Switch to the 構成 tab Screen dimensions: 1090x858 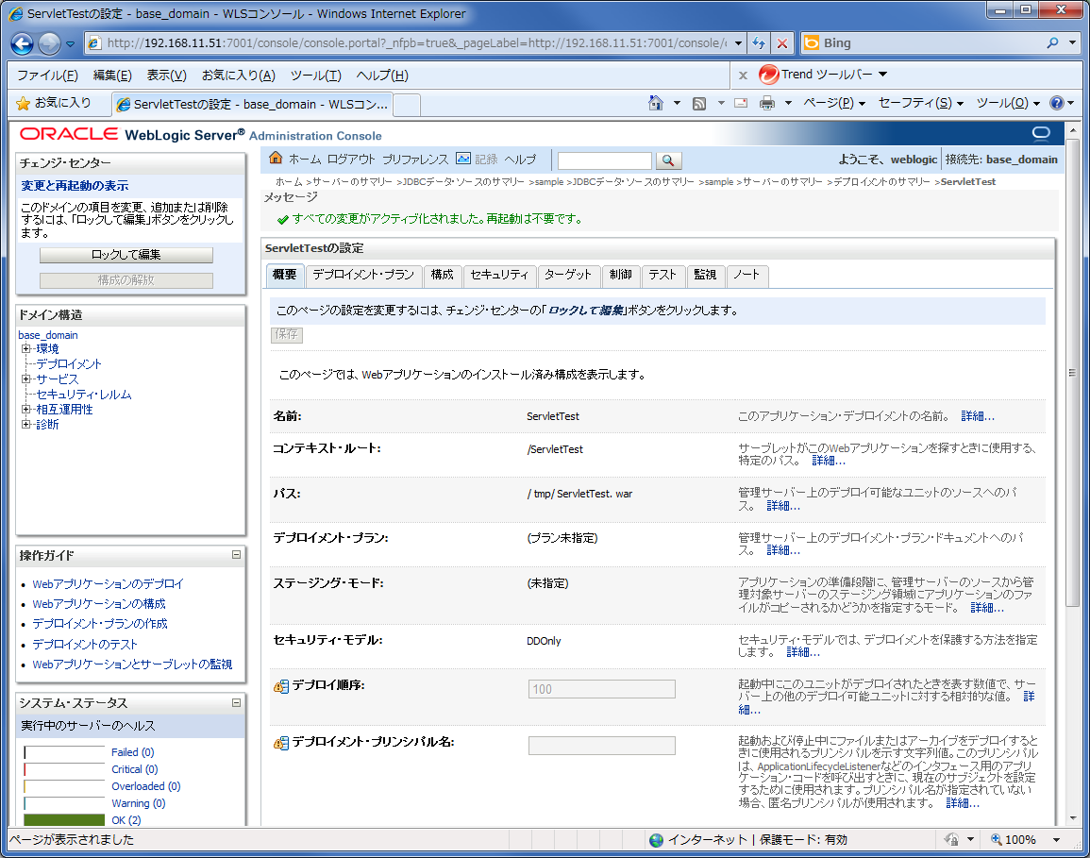click(x=442, y=276)
